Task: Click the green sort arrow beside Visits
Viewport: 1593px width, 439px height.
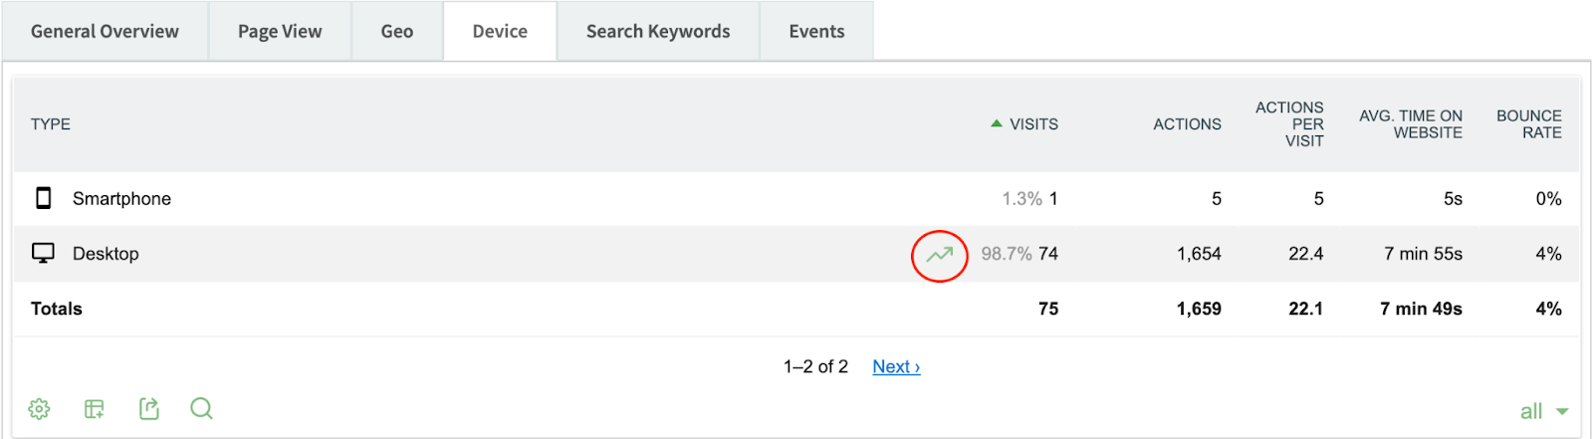Action: coord(997,123)
